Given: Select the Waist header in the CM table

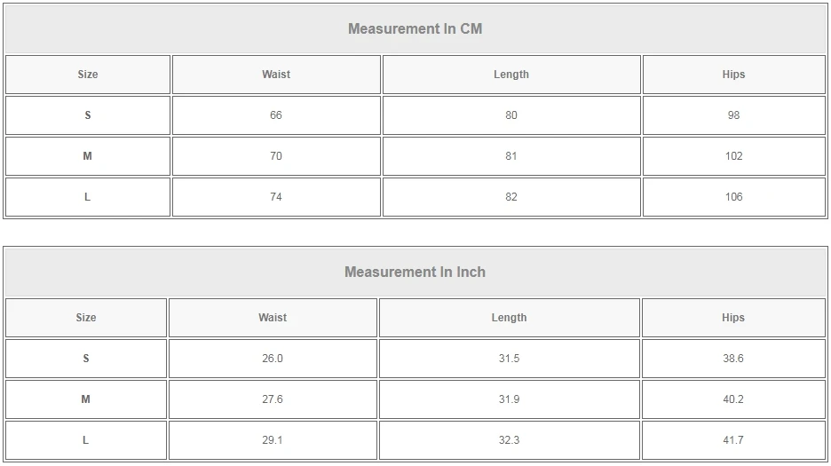Looking at the screenshot, I should click(x=276, y=75).
